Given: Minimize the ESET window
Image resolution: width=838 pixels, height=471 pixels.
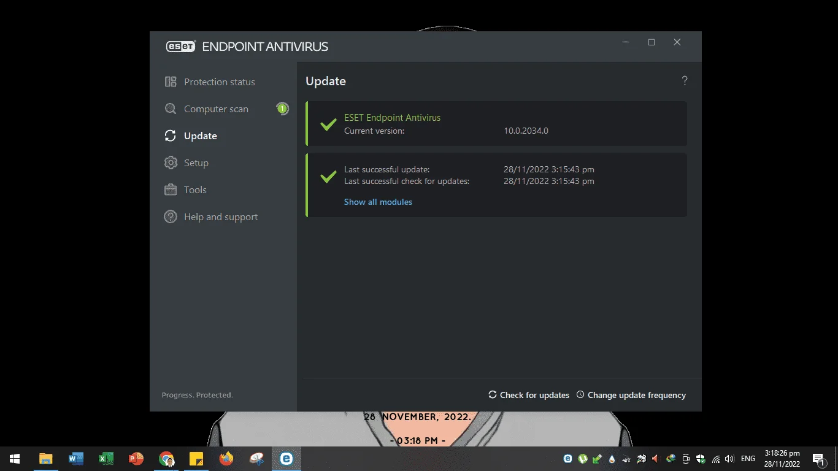Looking at the screenshot, I should pyautogui.click(x=626, y=42).
